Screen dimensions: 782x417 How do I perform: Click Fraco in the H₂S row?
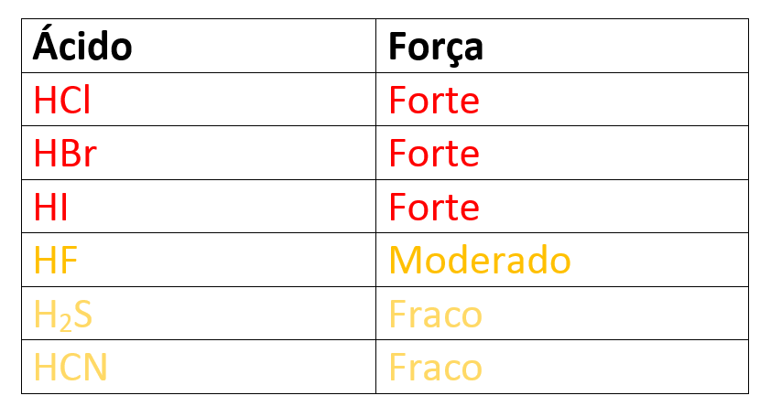tap(435, 315)
